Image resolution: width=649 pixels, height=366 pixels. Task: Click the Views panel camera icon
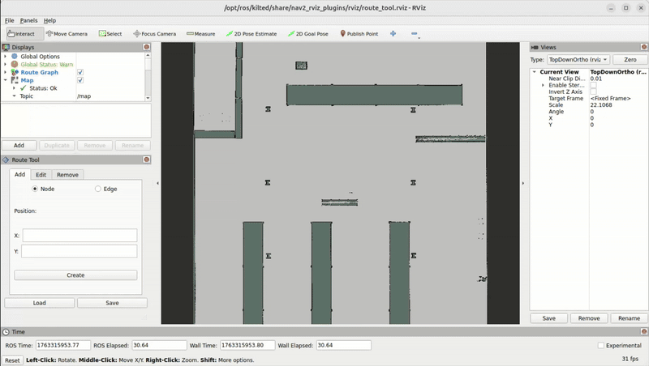tap(535, 48)
